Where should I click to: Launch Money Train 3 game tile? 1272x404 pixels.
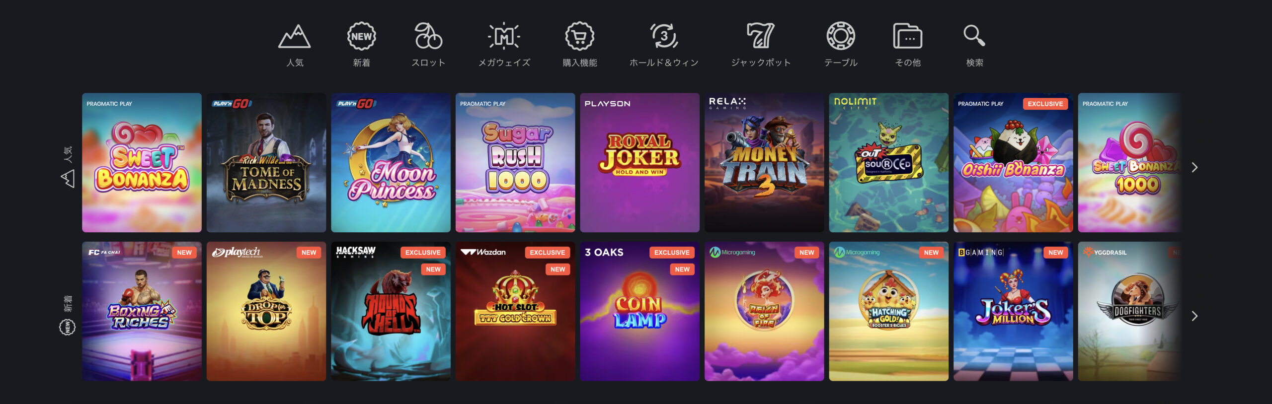pyautogui.click(x=764, y=163)
